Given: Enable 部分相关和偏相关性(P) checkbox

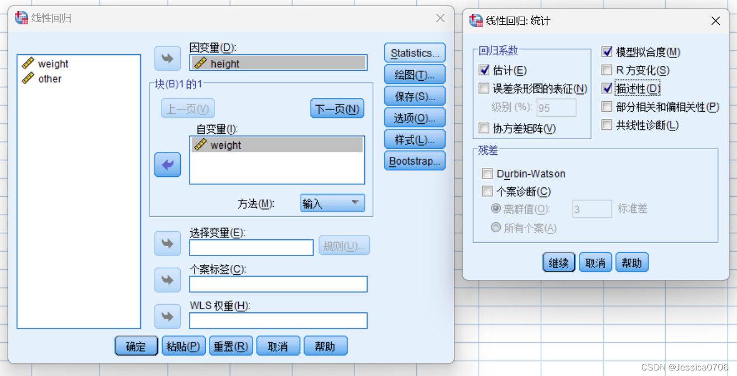Looking at the screenshot, I should [607, 107].
